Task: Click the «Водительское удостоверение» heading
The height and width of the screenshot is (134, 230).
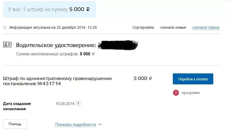Action: click(x=56, y=45)
